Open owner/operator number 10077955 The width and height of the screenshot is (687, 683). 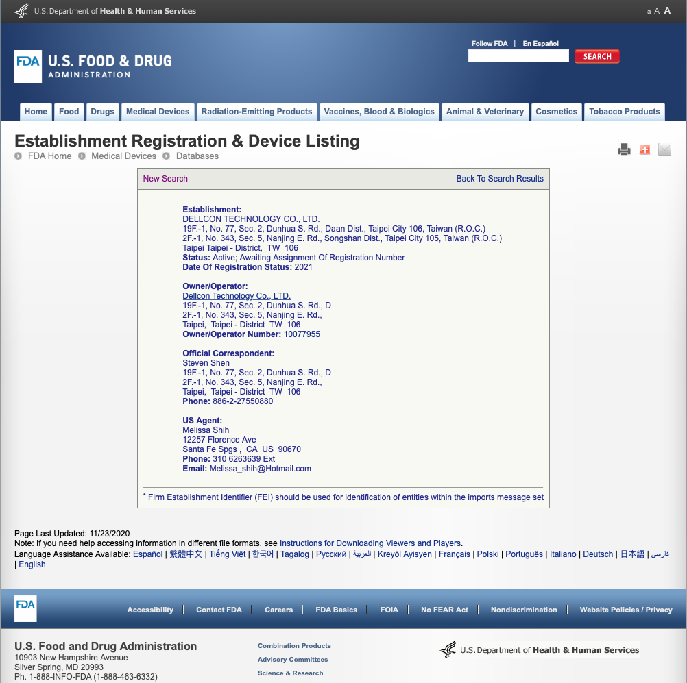(x=302, y=334)
